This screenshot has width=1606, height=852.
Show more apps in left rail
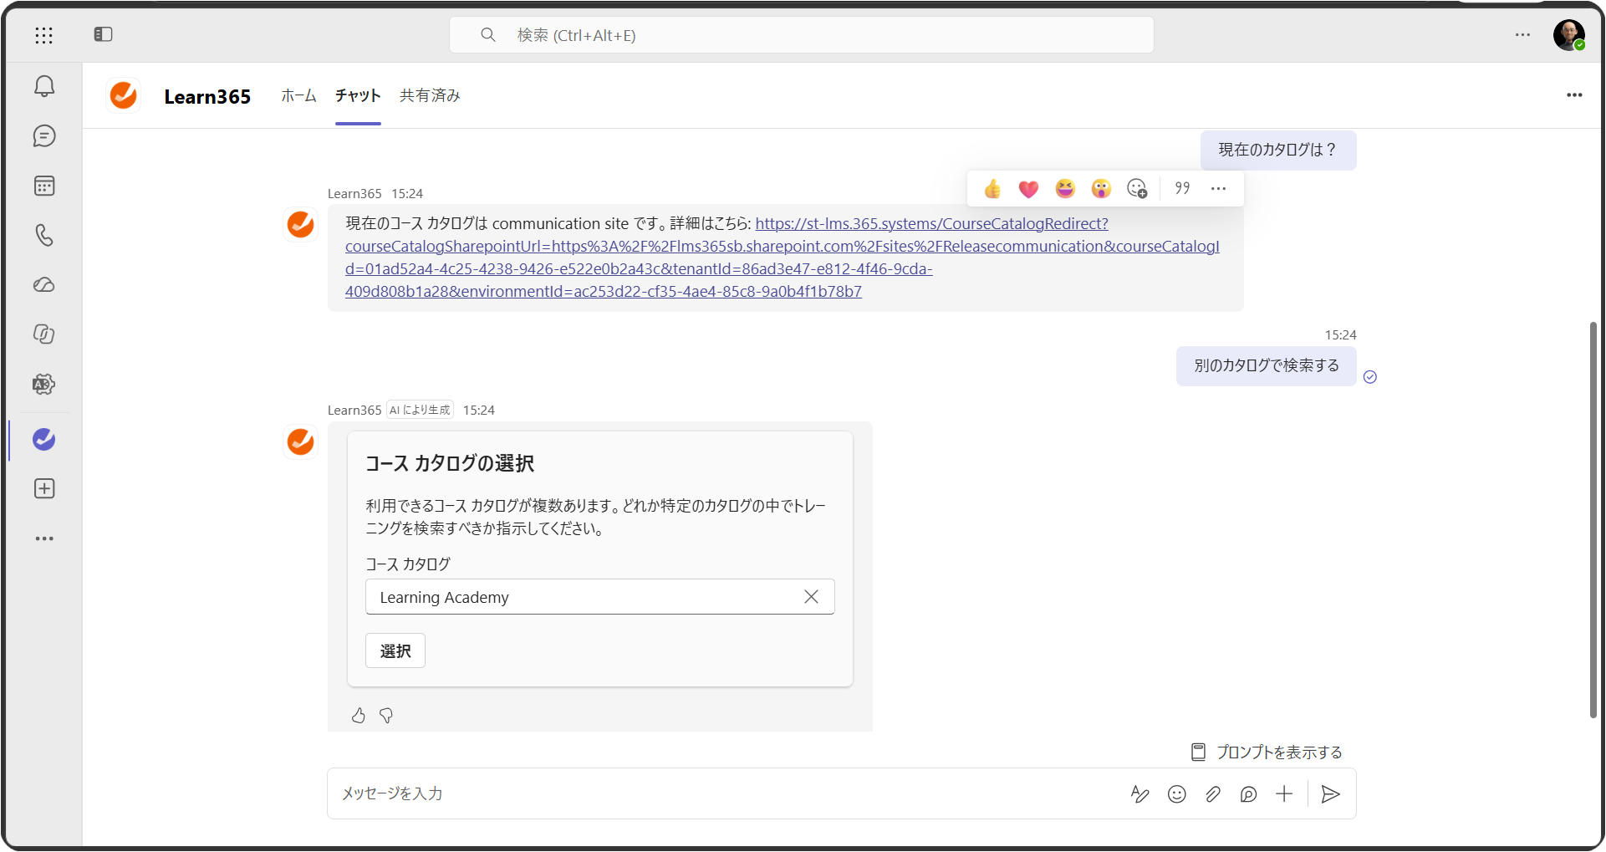44,538
